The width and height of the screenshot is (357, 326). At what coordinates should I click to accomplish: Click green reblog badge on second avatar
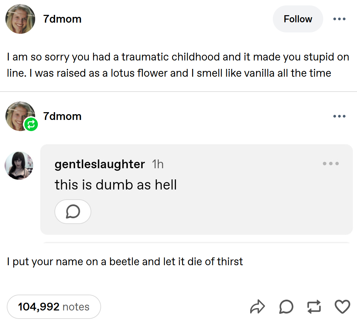(31, 125)
